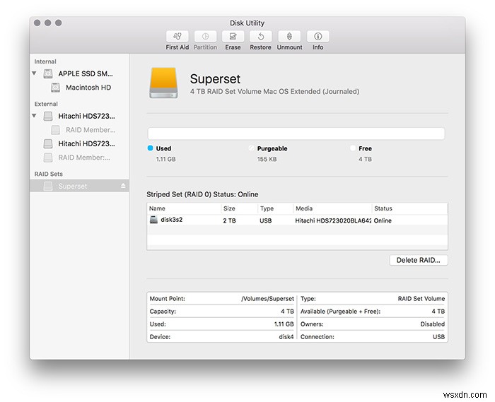
Task: Show Info using the toolbar button
Action: [318, 37]
